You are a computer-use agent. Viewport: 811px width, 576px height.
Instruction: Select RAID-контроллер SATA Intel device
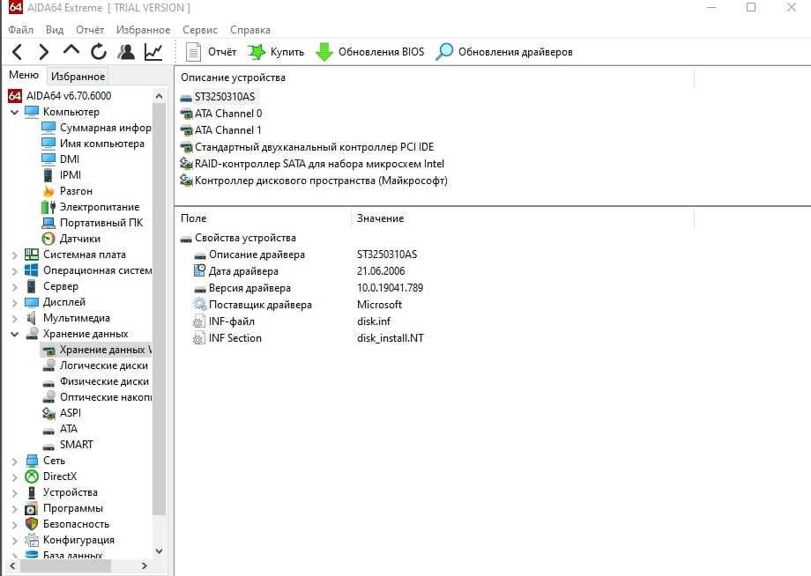(x=319, y=164)
